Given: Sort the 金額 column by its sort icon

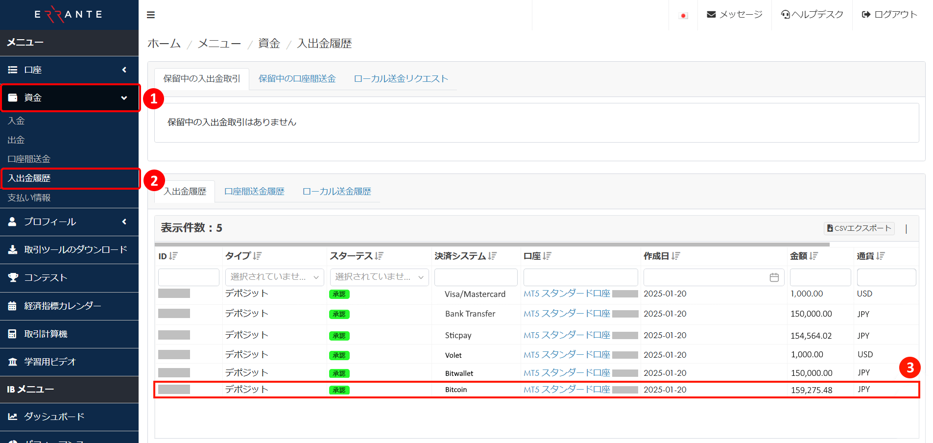Looking at the screenshot, I should click(813, 255).
